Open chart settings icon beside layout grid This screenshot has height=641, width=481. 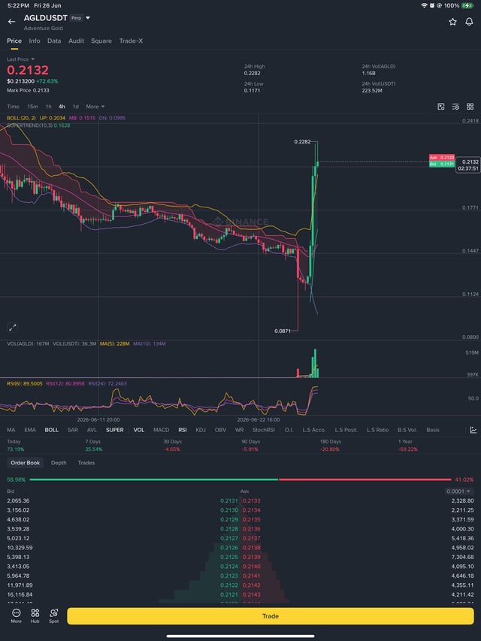pyautogui.click(x=455, y=107)
